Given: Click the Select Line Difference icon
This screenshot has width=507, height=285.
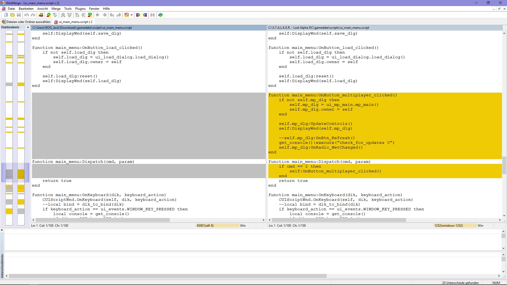Looking at the screenshot, I should click(41, 15).
